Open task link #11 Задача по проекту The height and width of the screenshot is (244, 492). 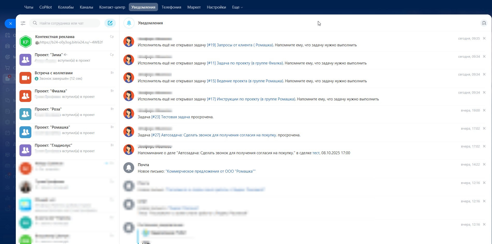pyautogui.click(x=245, y=63)
